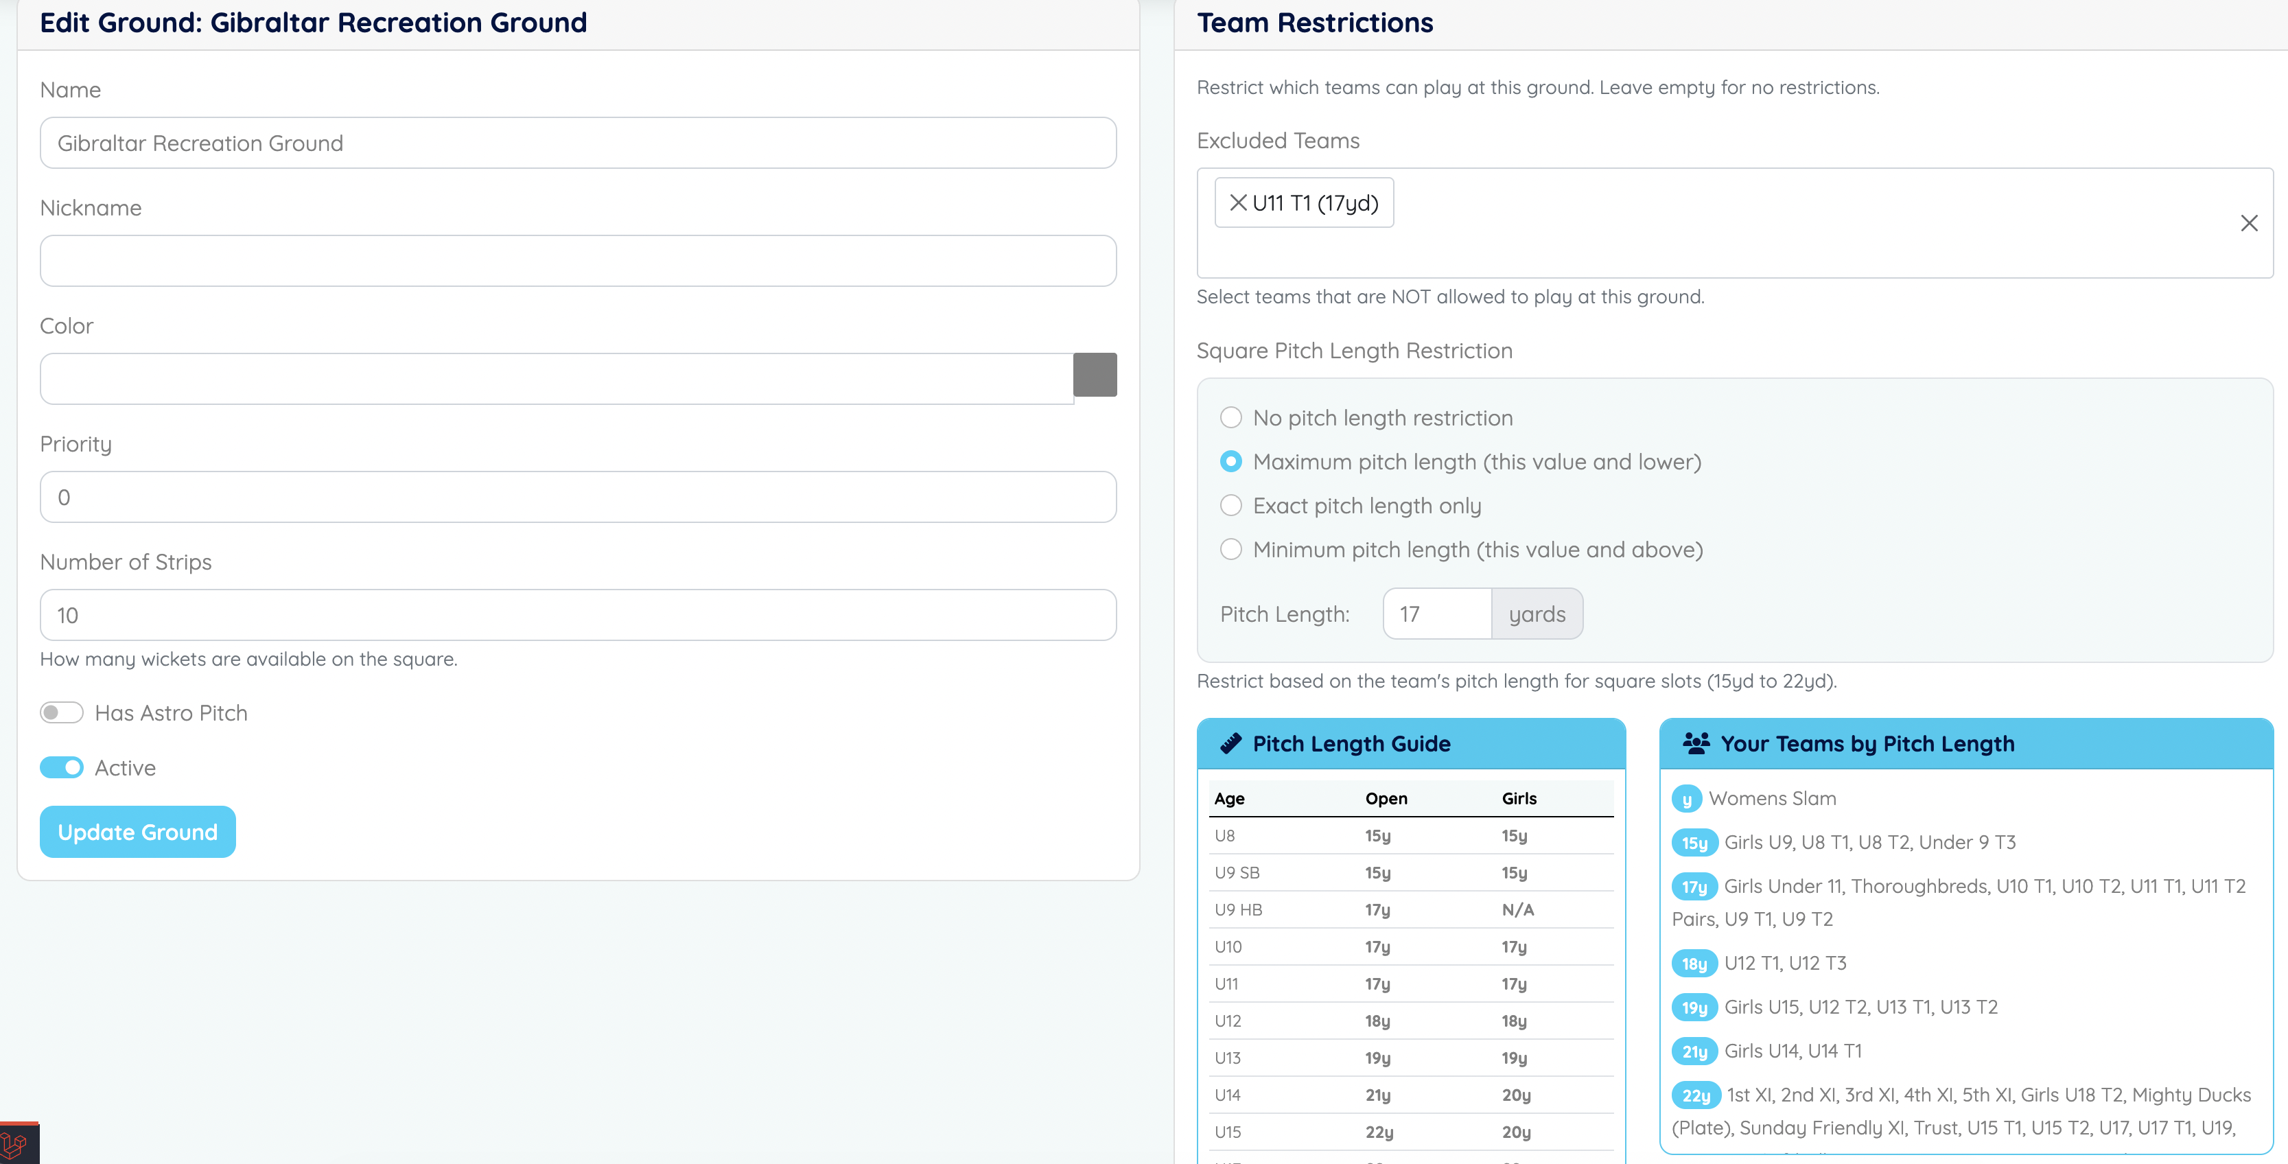Click the Priority input field

(577, 498)
